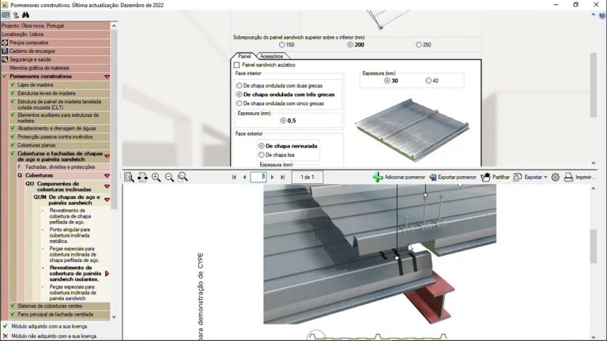Click the page number input field
The width and height of the screenshot is (607, 341).
pos(258,178)
